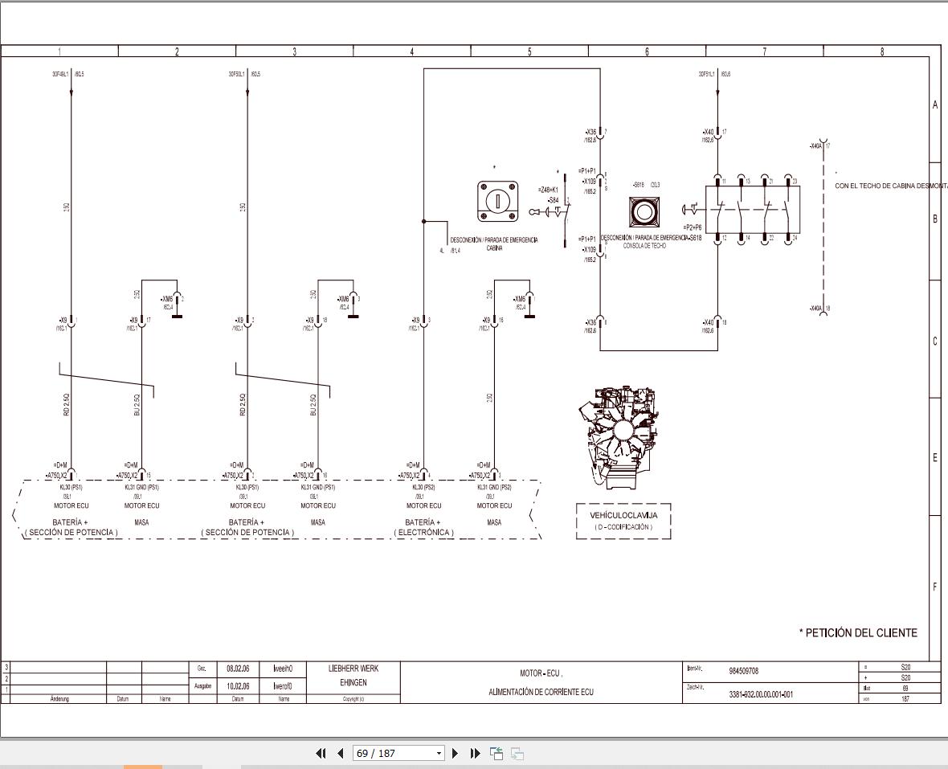948x769 pixels.
Task: Click row marker B on right border
Action: click(935, 219)
